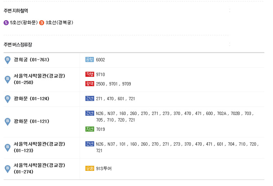Click the yellow 순환 circular bus badge
273x186 pixels.
(x=90, y=168)
